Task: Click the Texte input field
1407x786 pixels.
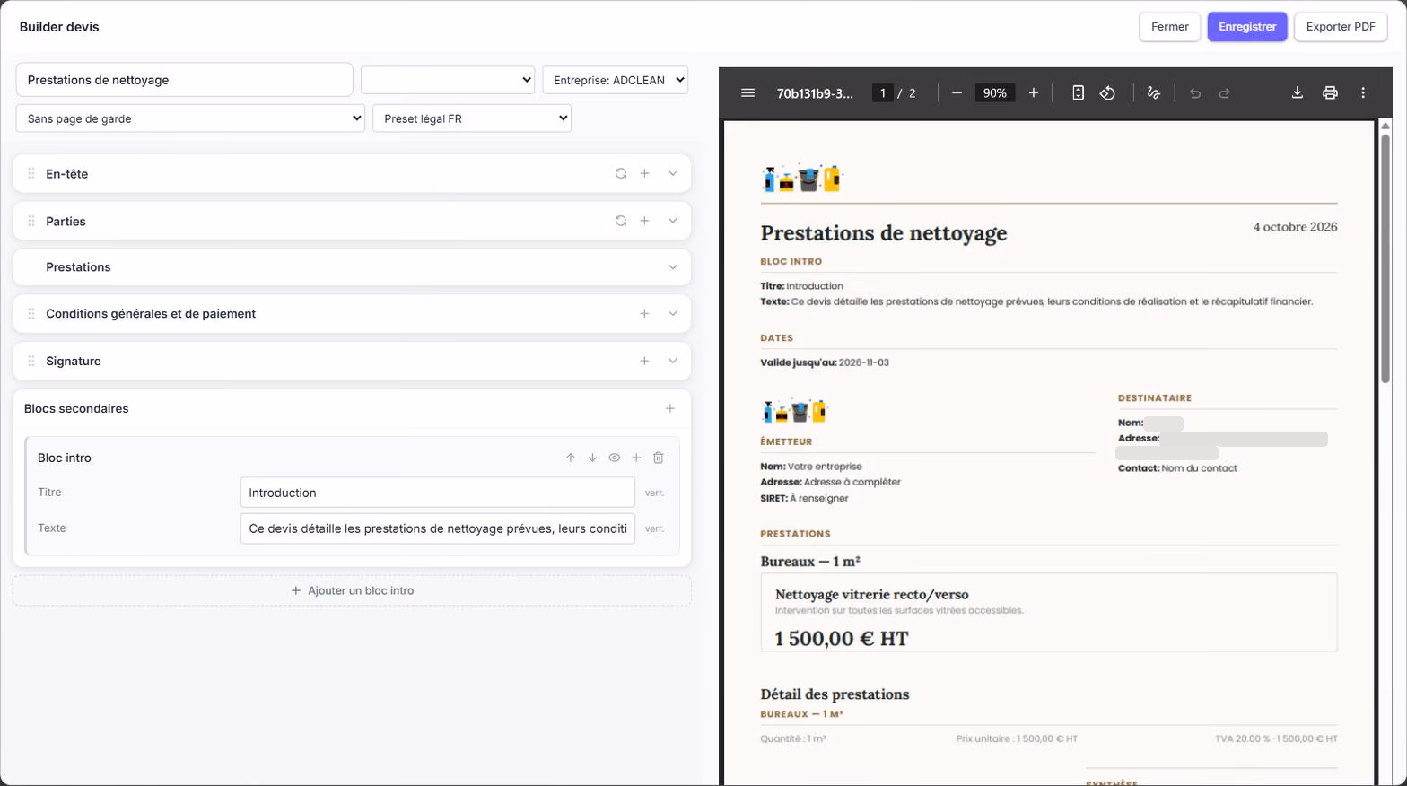Action: click(438, 528)
